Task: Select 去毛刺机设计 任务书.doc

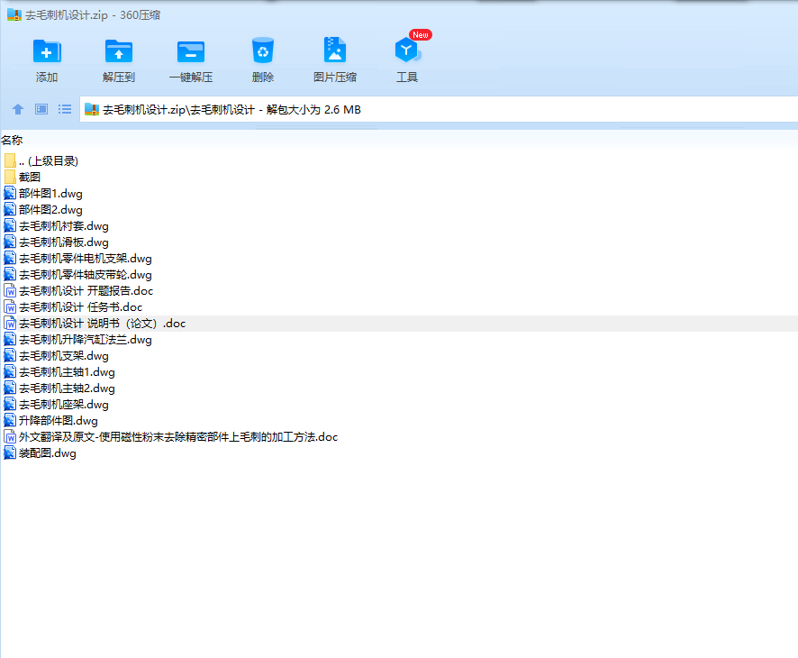Action: coord(80,307)
